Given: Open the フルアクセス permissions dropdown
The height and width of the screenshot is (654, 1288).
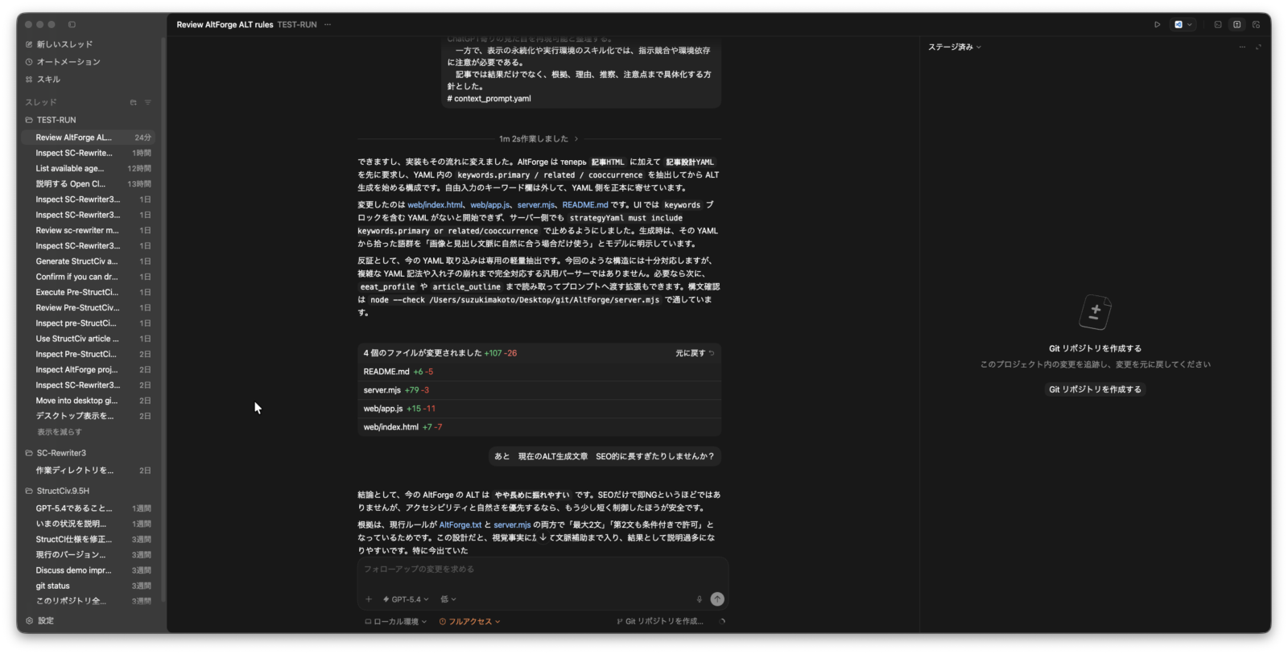Looking at the screenshot, I should coord(470,622).
